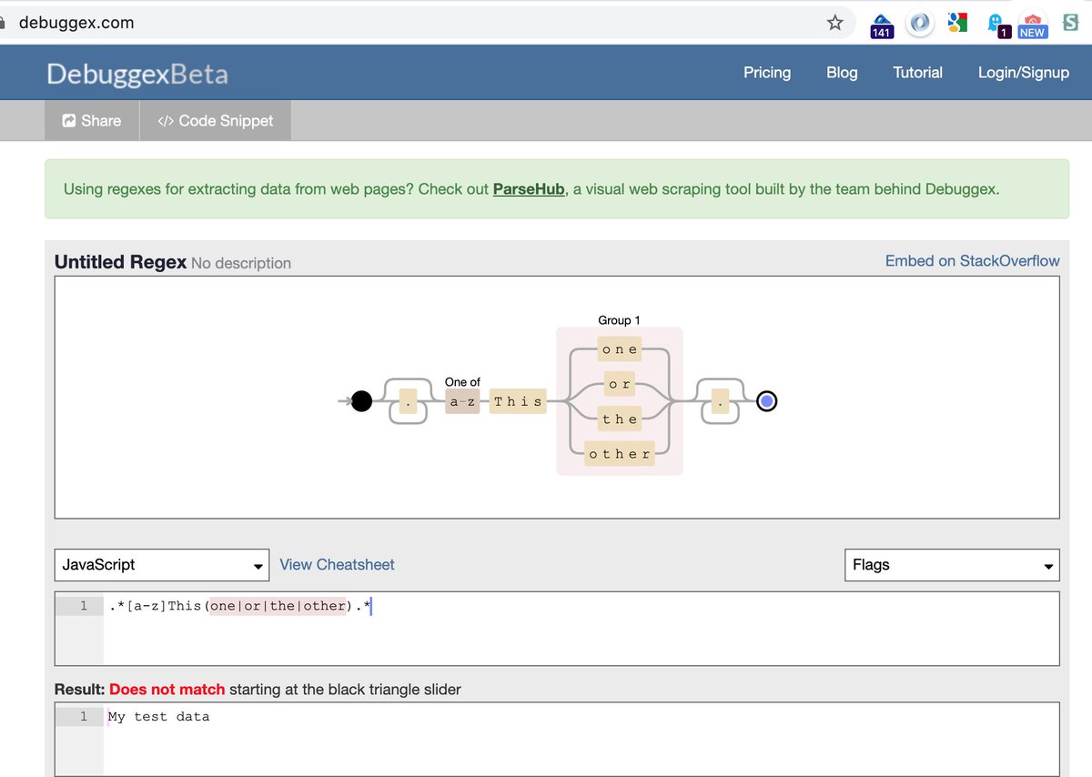This screenshot has height=777, width=1092.
Task: Select the 'the' alternative node
Action: [x=620, y=419]
